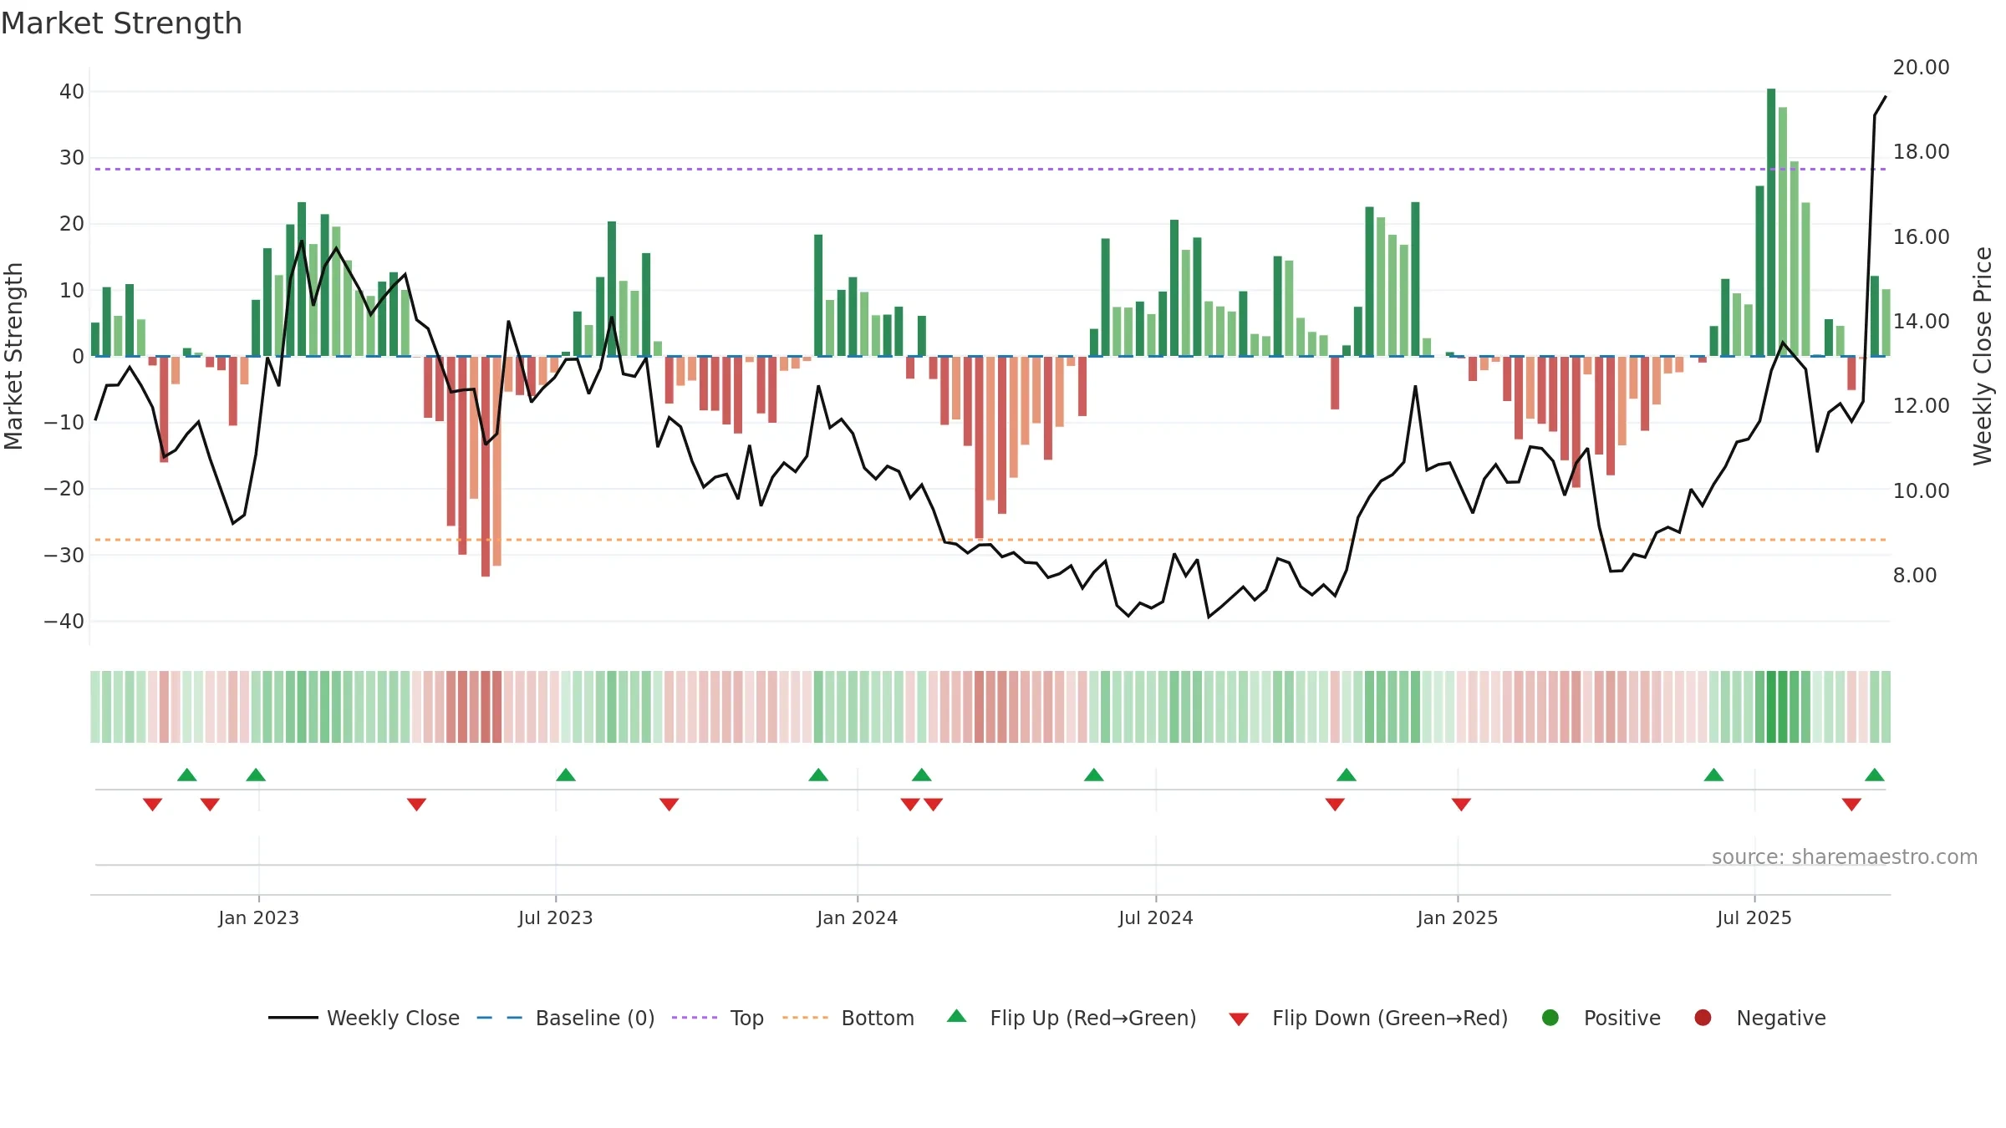
Task: Click the Flip Down marker at Jan 2025
Action: click(1461, 805)
